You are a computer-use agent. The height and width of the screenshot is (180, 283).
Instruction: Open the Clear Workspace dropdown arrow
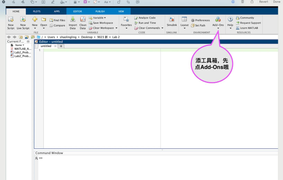(117, 28)
